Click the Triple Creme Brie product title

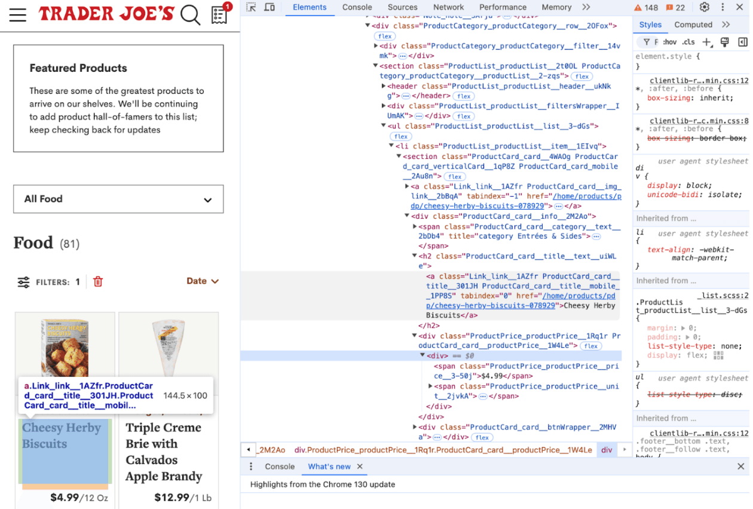[x=163, y=452]
